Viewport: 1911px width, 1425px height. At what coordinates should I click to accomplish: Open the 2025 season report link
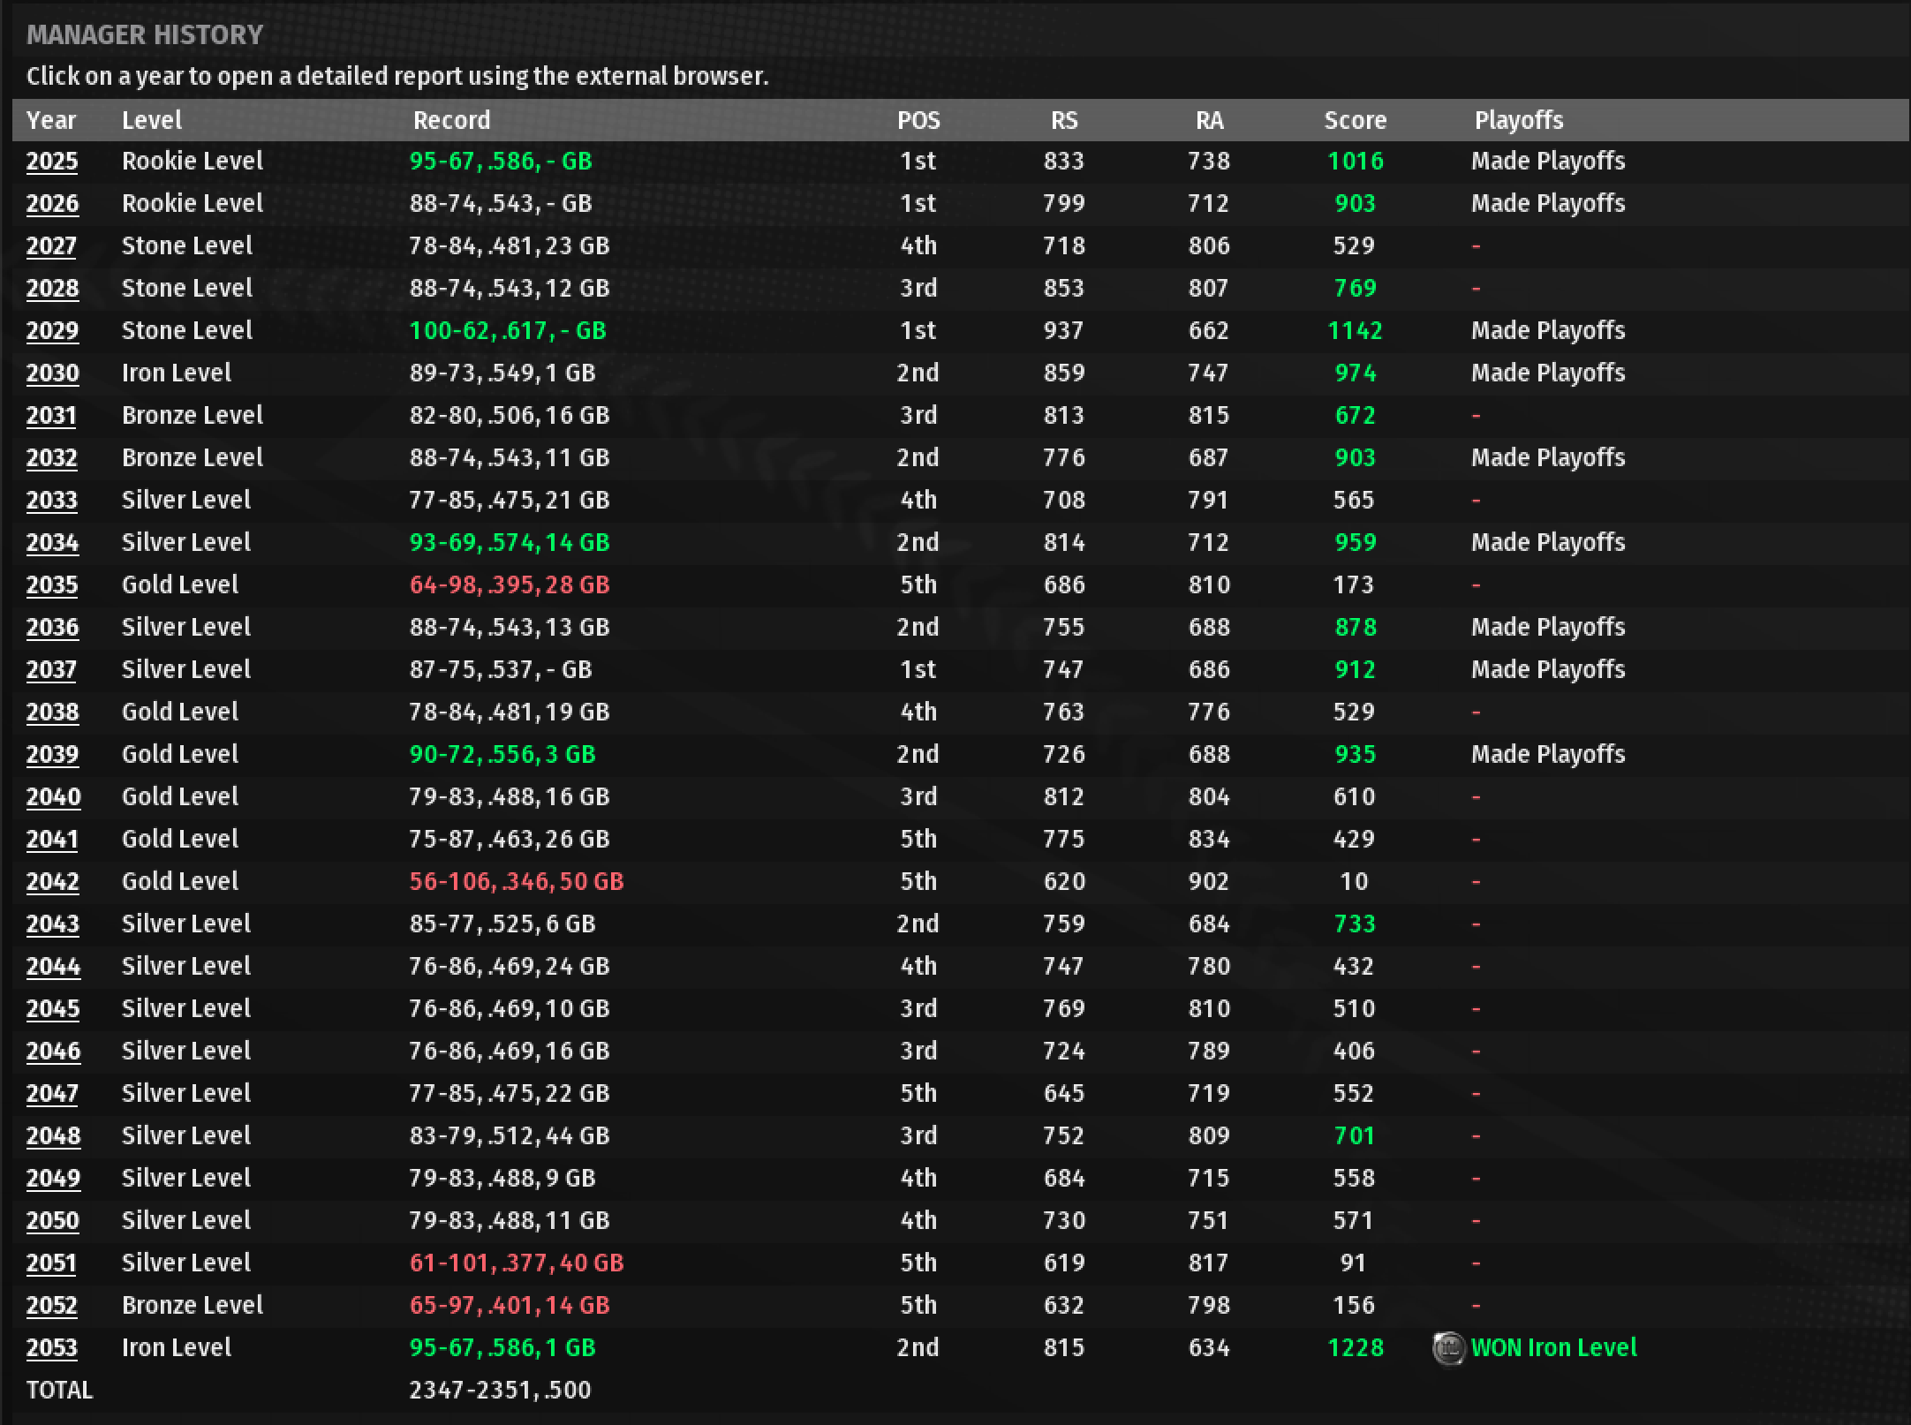point(52,162)
